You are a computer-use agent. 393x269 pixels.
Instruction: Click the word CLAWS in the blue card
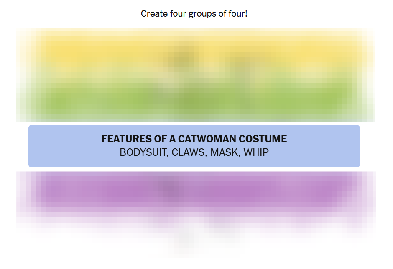(188, 152)
